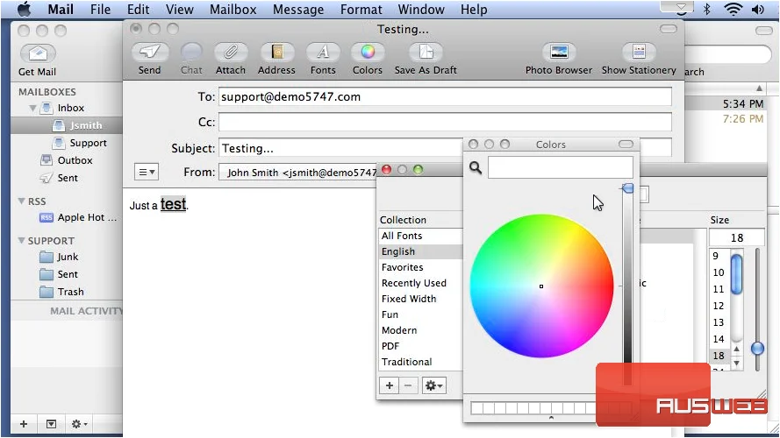The width and height of the screenshot is (780, 438).
Task: Click the Bluetooth menu bar icon
Action: [x=707, y=9]
